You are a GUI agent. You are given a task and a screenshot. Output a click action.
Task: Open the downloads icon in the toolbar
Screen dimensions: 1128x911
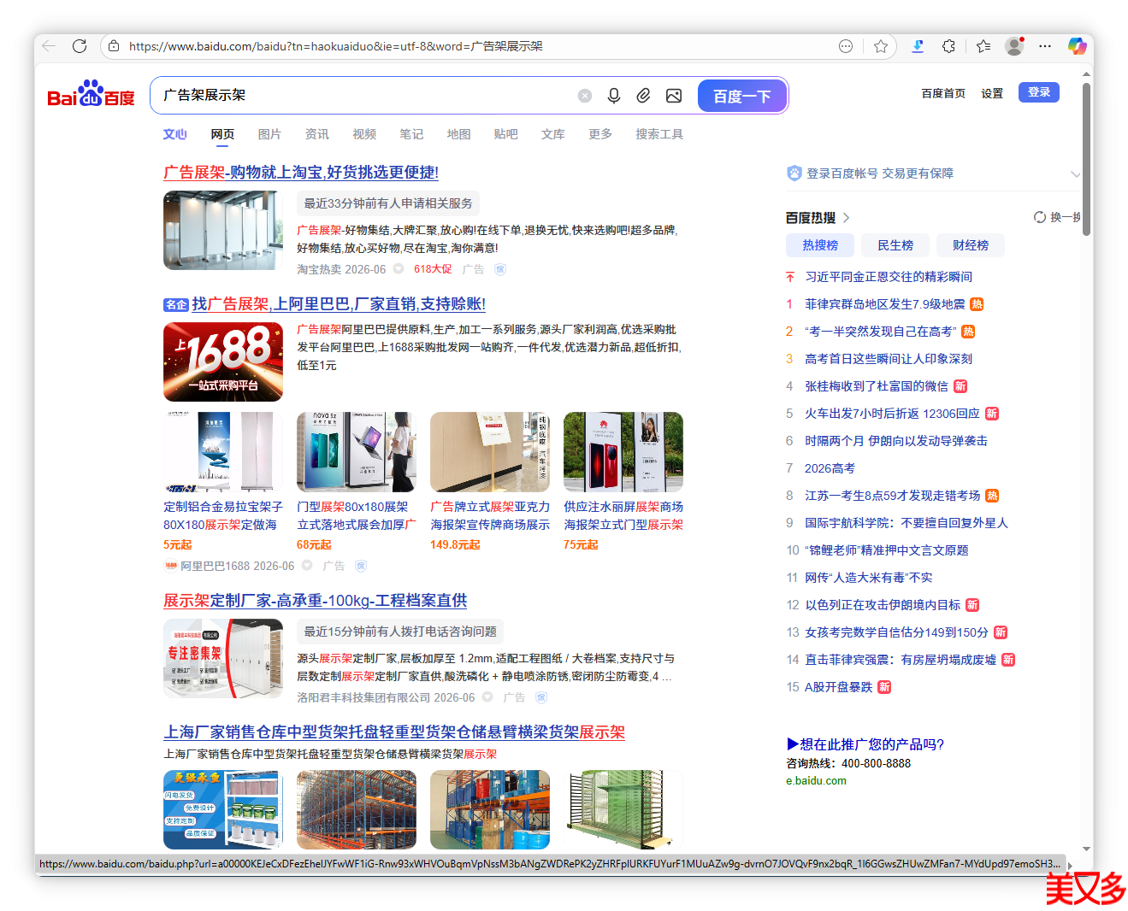point(918,46)
